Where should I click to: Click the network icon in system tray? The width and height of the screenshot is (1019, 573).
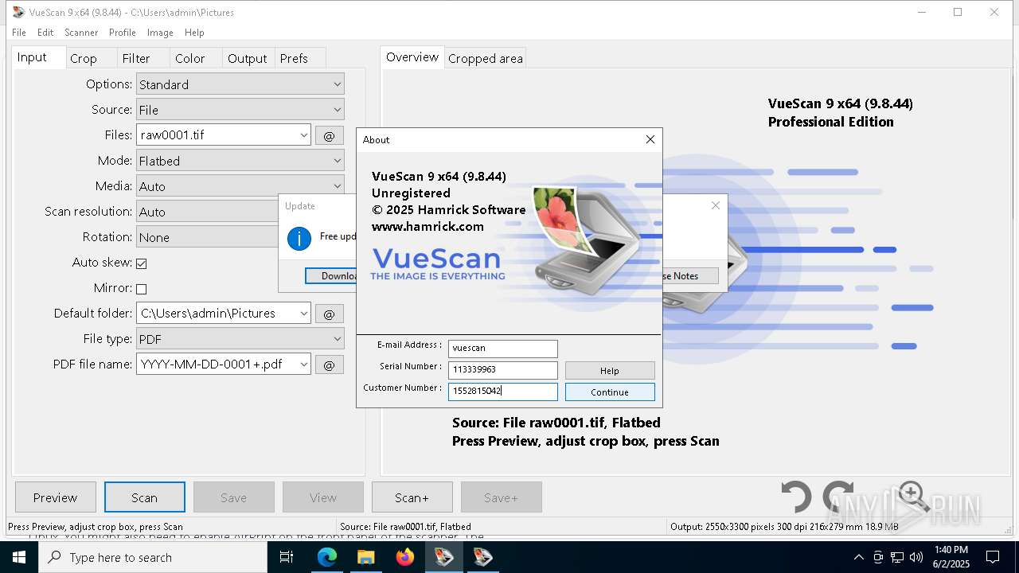tap(897, 557)
